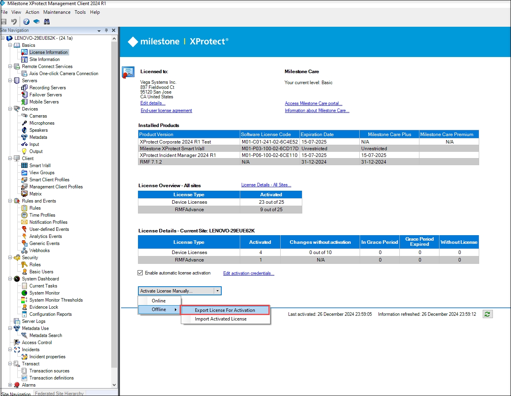Click the Smart Wall icon in Client

[24, 166]
